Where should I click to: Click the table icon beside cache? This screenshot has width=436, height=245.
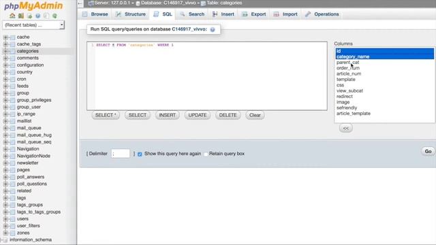coord(12,37)
